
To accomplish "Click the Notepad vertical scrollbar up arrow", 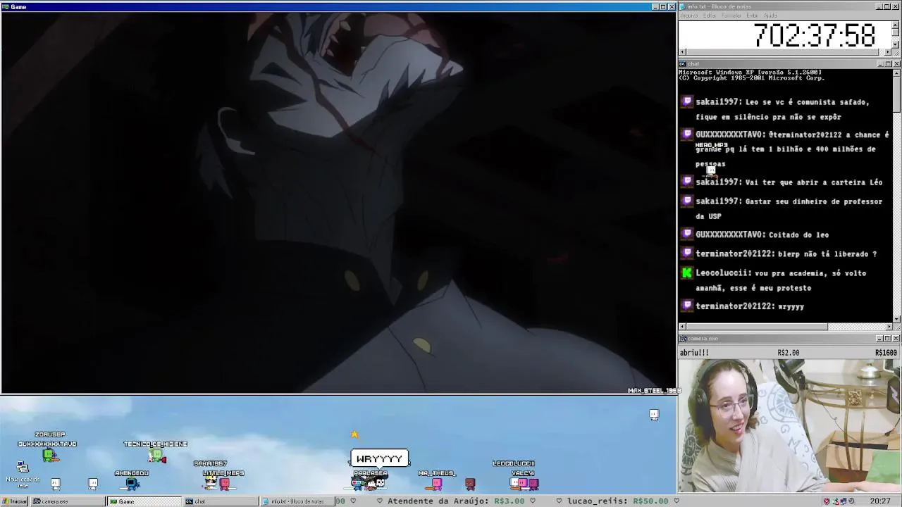I will (x=896, y=25).
